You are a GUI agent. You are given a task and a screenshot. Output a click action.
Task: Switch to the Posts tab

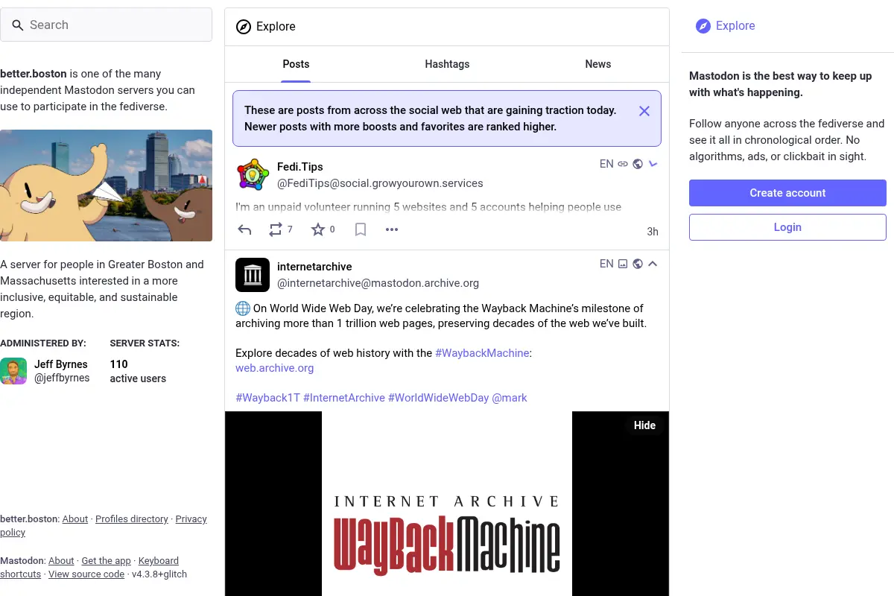point(296,64)
